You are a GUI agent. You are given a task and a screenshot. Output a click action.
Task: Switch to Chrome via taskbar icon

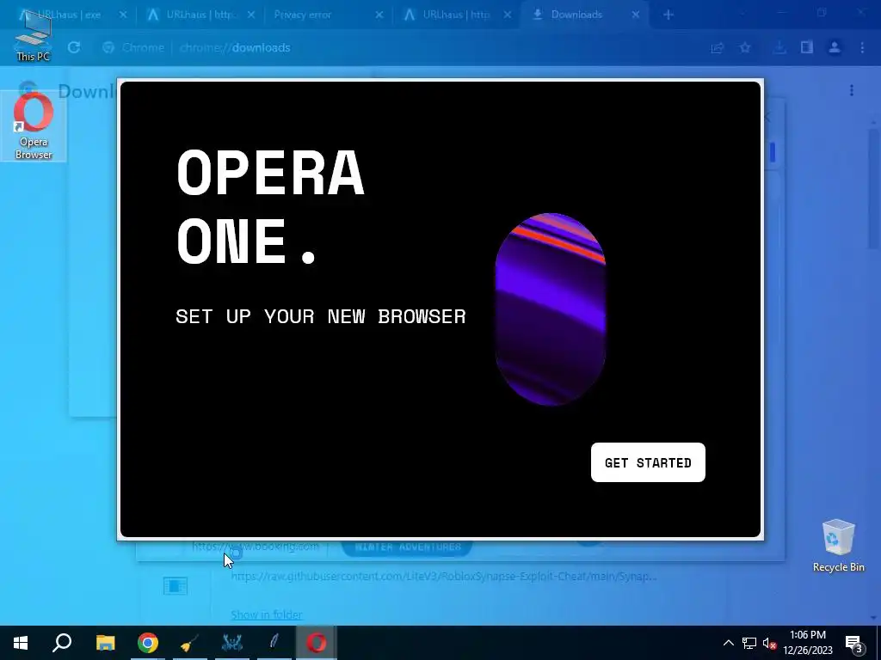[148, 643]
